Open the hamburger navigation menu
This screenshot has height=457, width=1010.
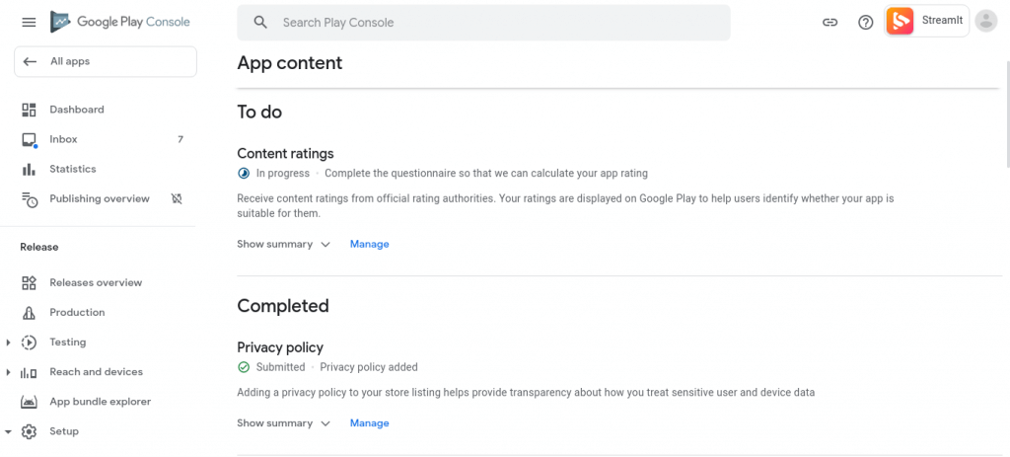coord(29,22)
